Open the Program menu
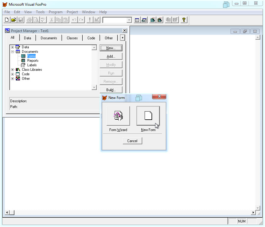The height and width of the screenshot is (227, 265). 56,12
